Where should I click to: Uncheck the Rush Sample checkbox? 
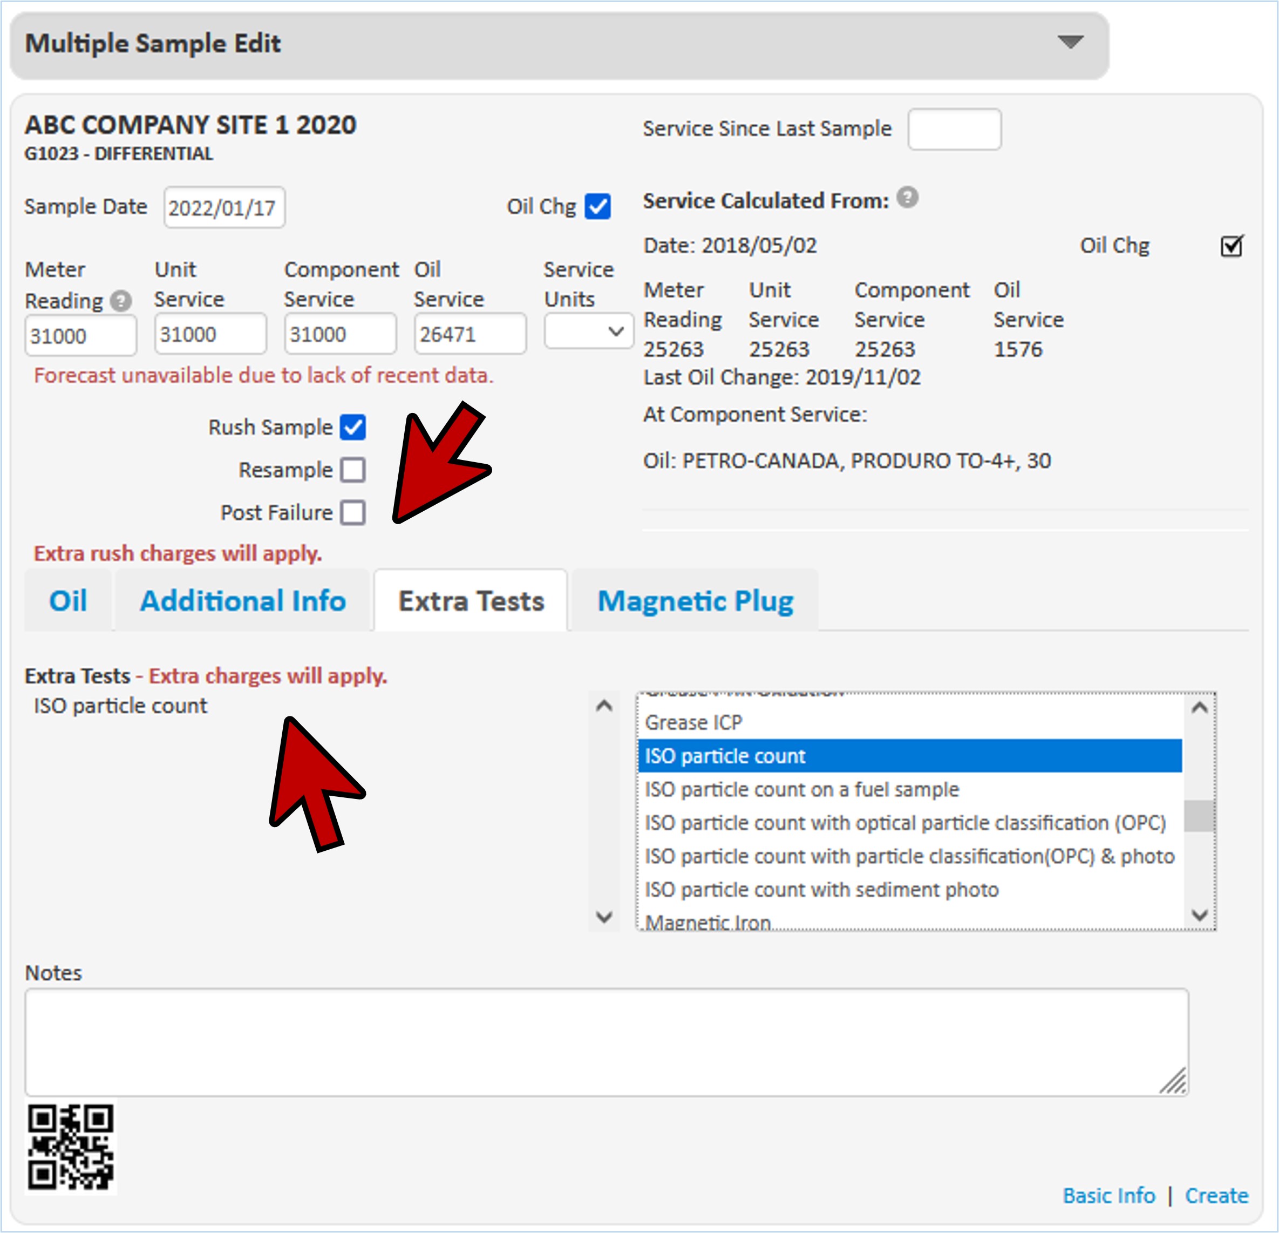[x=353, y=428]
